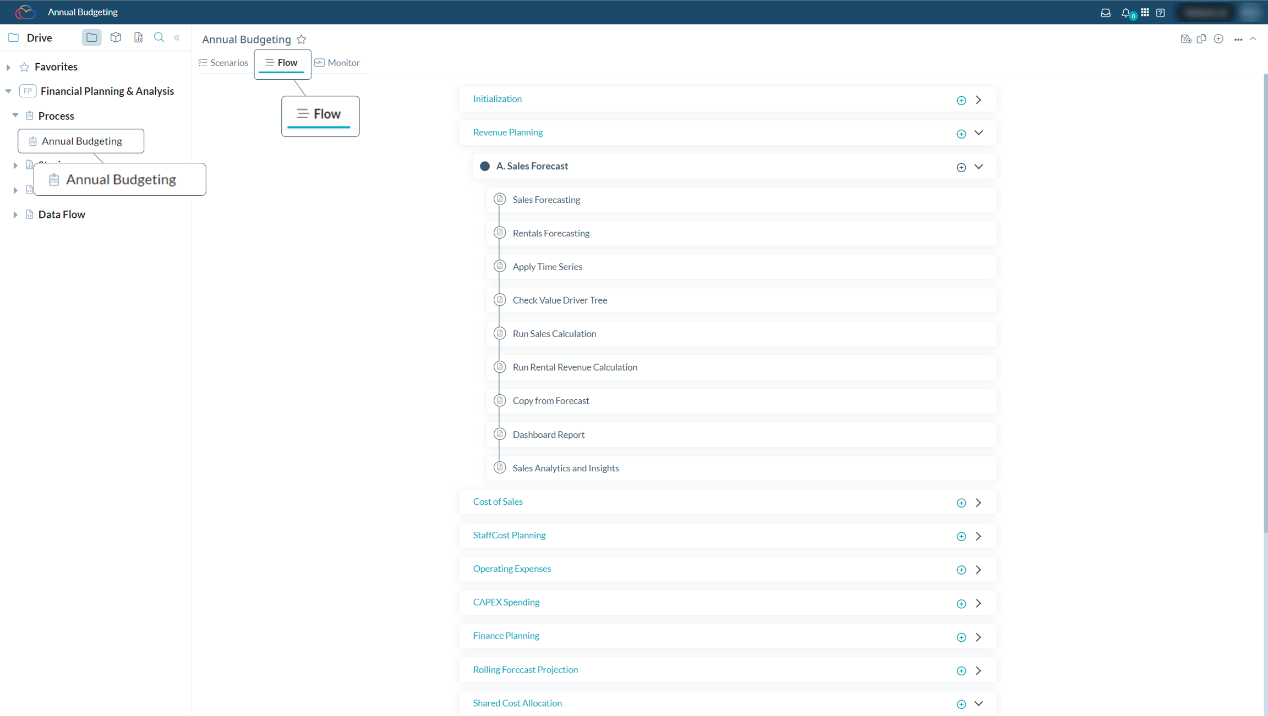Open more options with the ellipsis icon
1268x716 pixels.
(1239, 39)
